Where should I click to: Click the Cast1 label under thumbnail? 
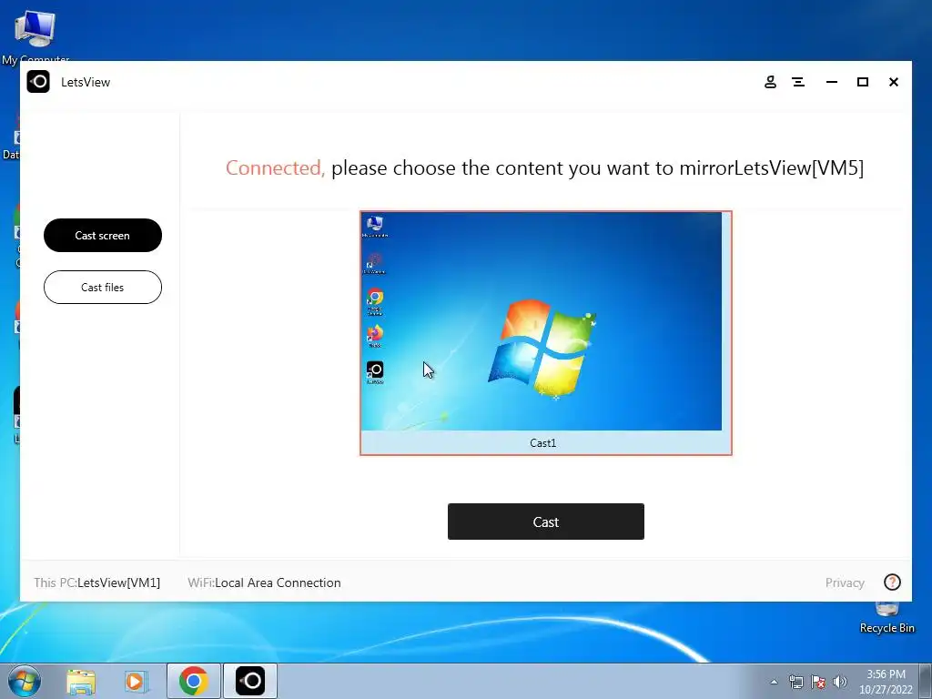[542, 443]
